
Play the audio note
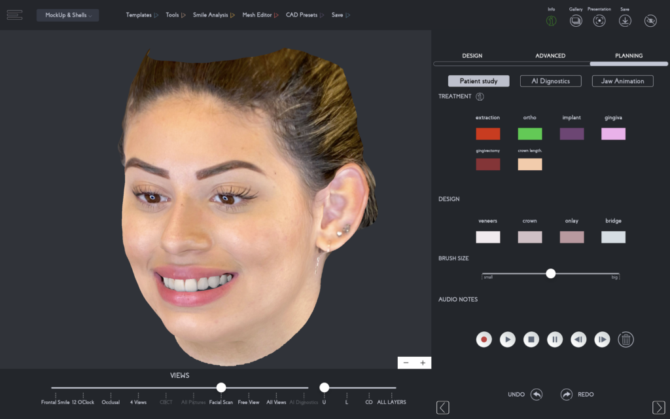[x=508, y=339]
